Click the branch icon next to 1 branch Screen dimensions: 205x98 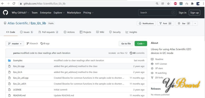point(28,44)
